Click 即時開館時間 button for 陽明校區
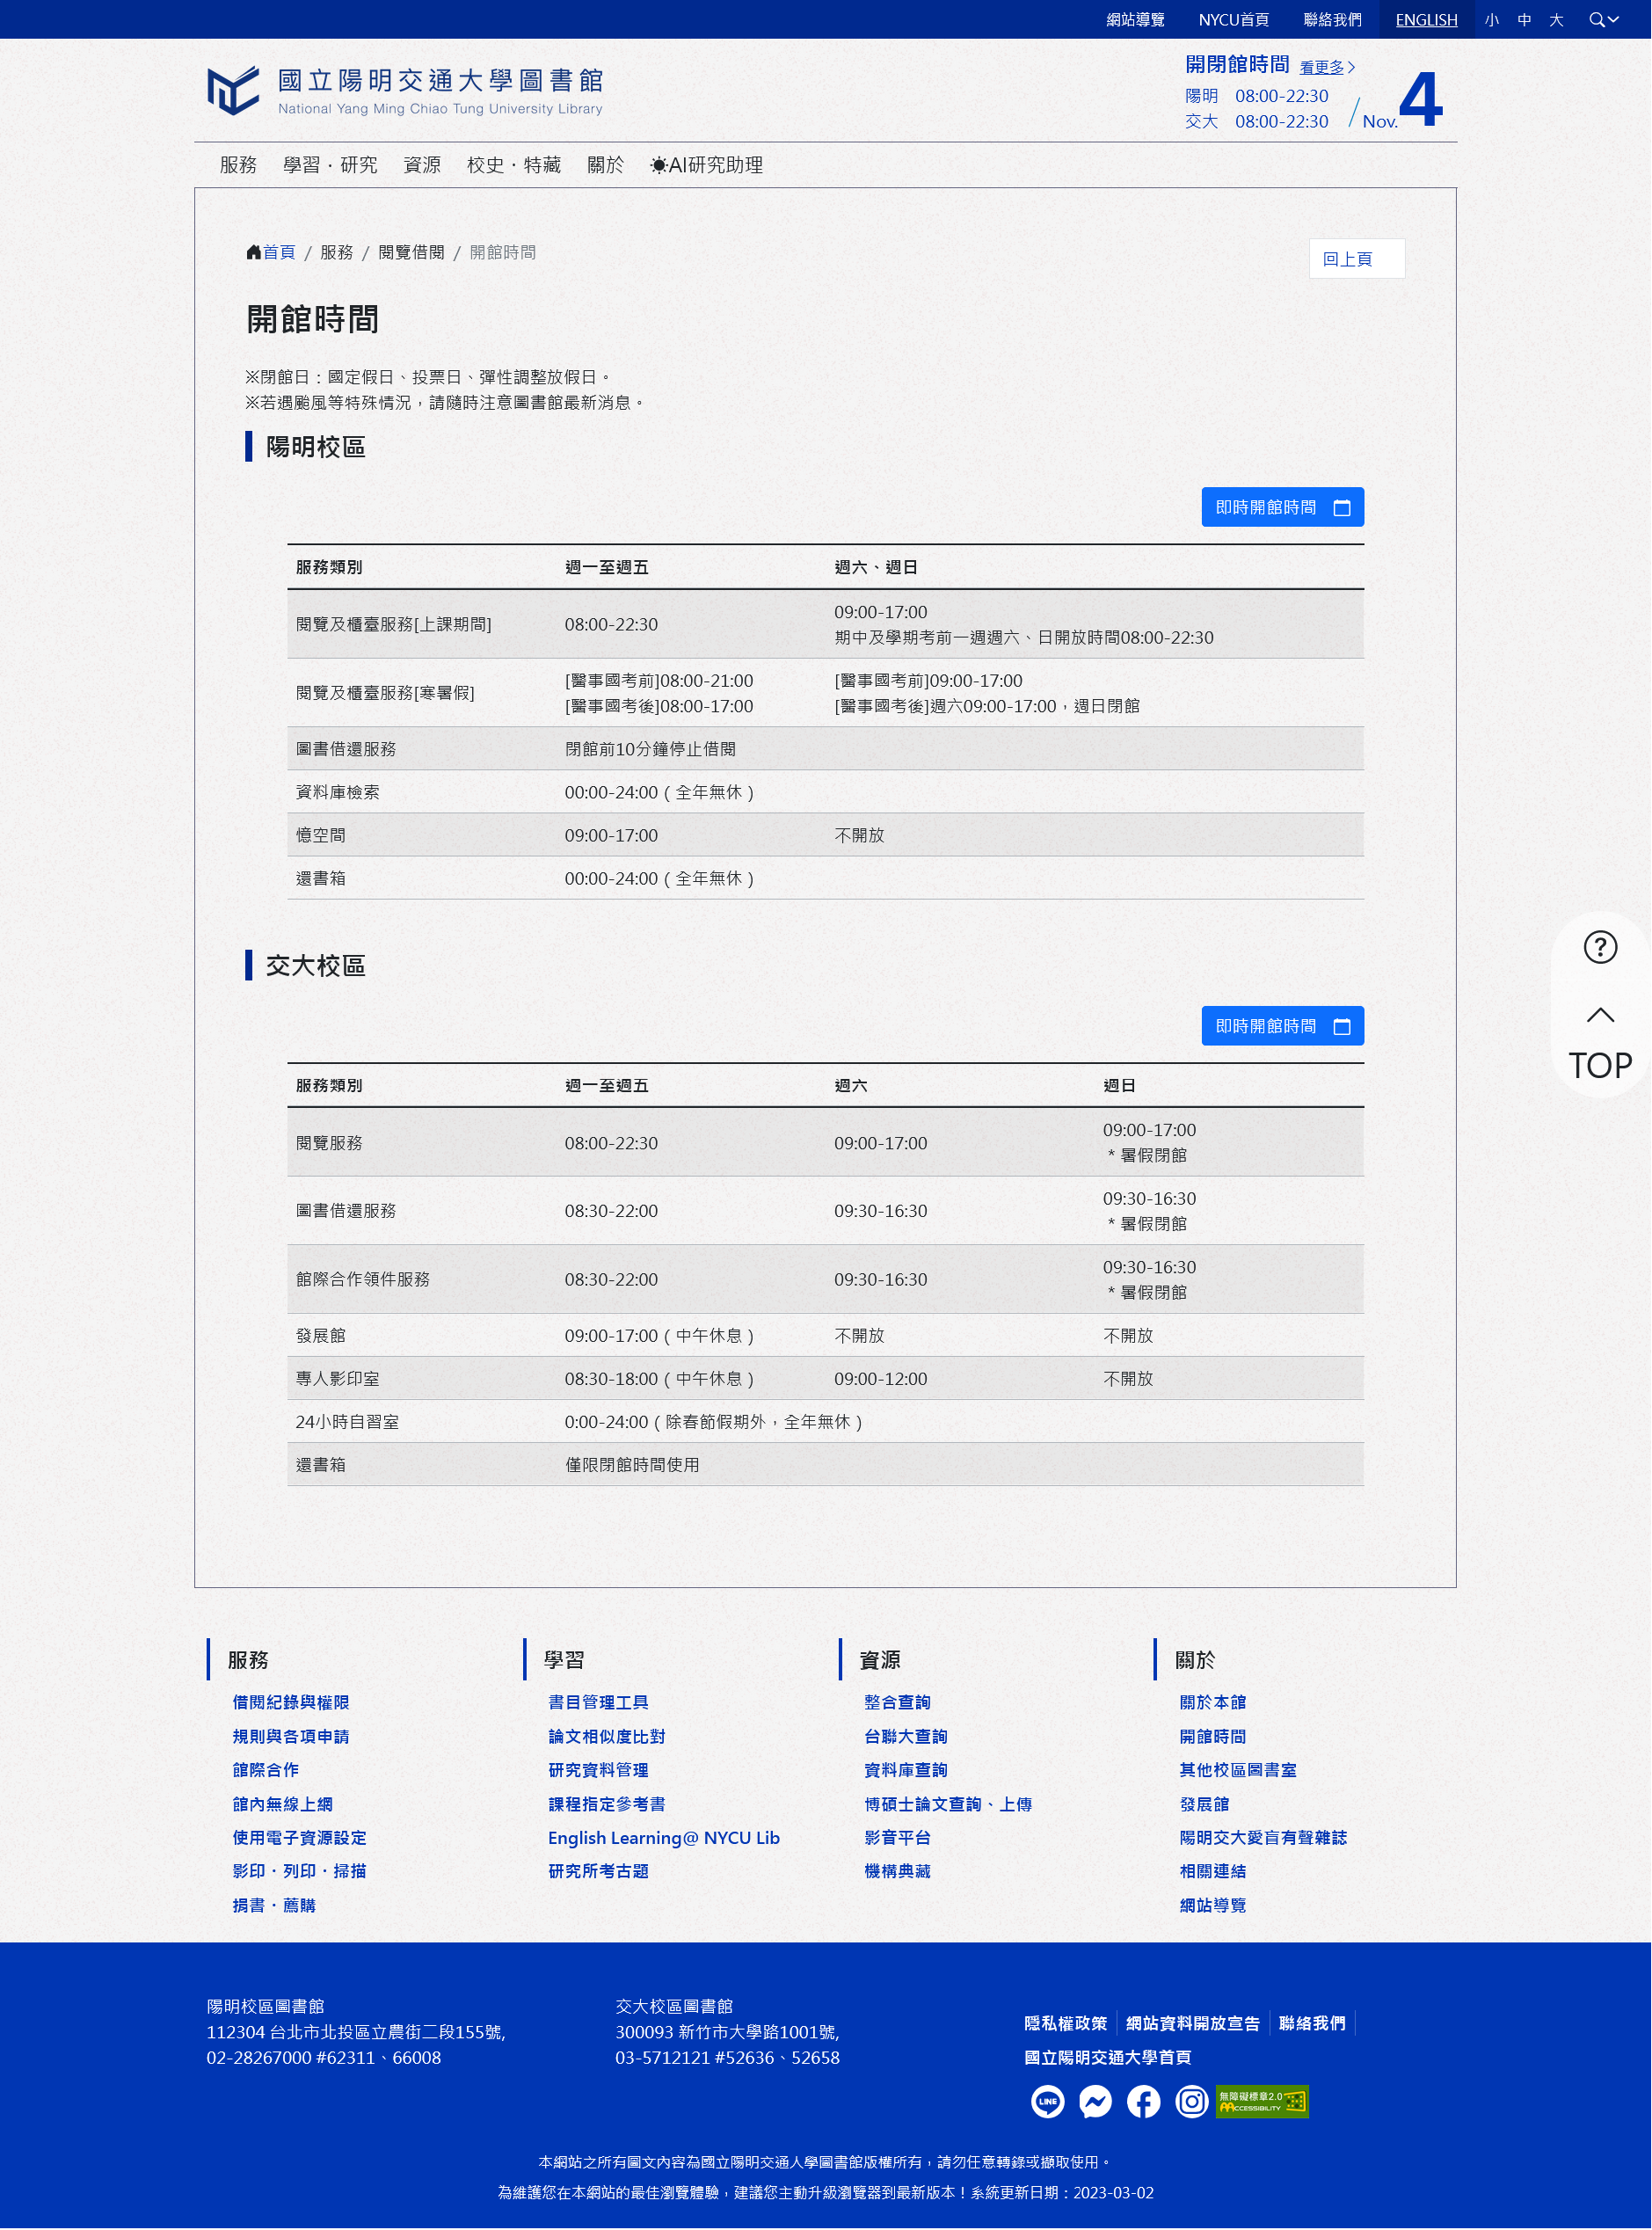The image size is (1652, 2230). coord(1282,507)
